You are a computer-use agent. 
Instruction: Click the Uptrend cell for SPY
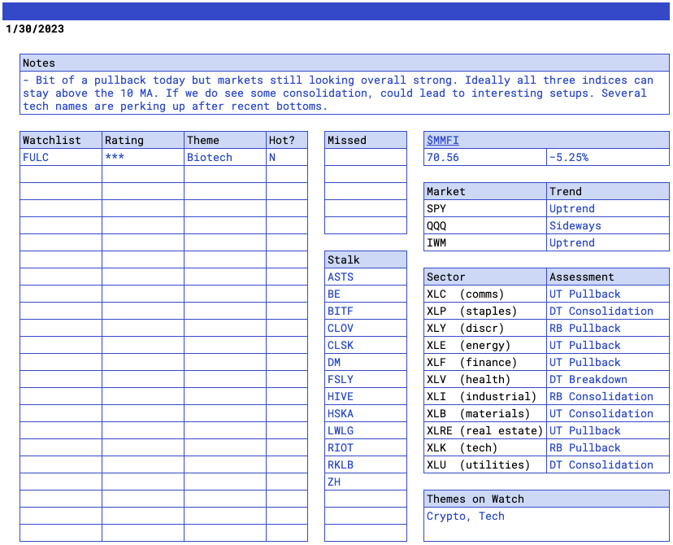608,209
